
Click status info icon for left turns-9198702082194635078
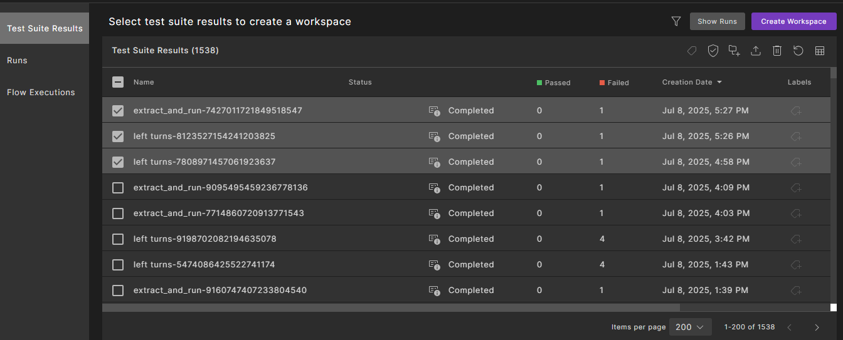[434, 239]
